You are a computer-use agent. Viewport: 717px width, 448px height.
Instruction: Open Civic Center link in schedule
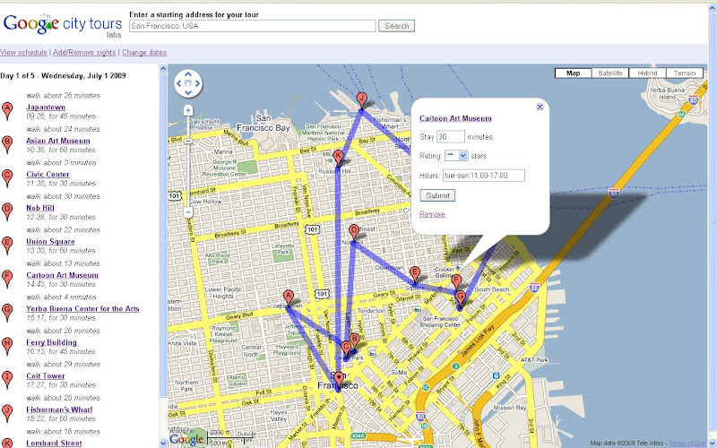click(48, 174)
